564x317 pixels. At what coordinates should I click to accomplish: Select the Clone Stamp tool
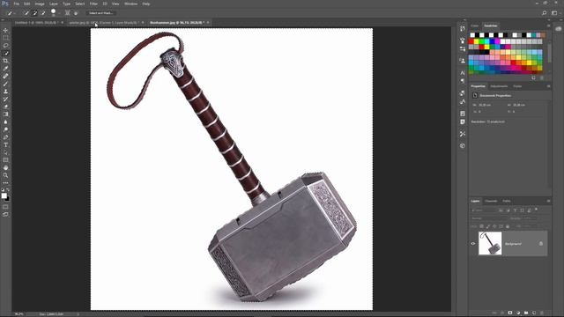pos(5,92)
